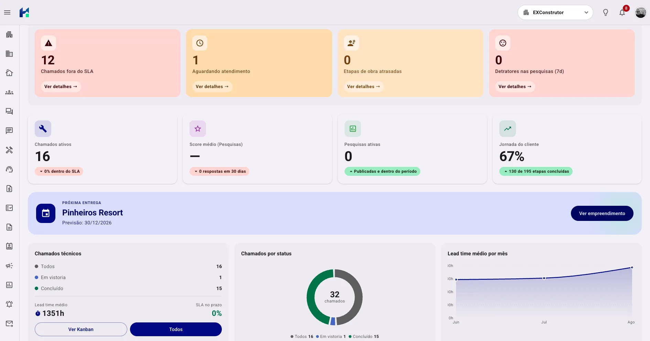Open the plain document sidebar icon
This screenshot has height=341, width=650.
9,227
